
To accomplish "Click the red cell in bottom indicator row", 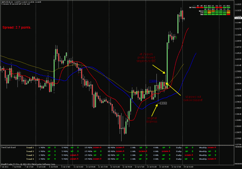I will (x=228, y=14).
